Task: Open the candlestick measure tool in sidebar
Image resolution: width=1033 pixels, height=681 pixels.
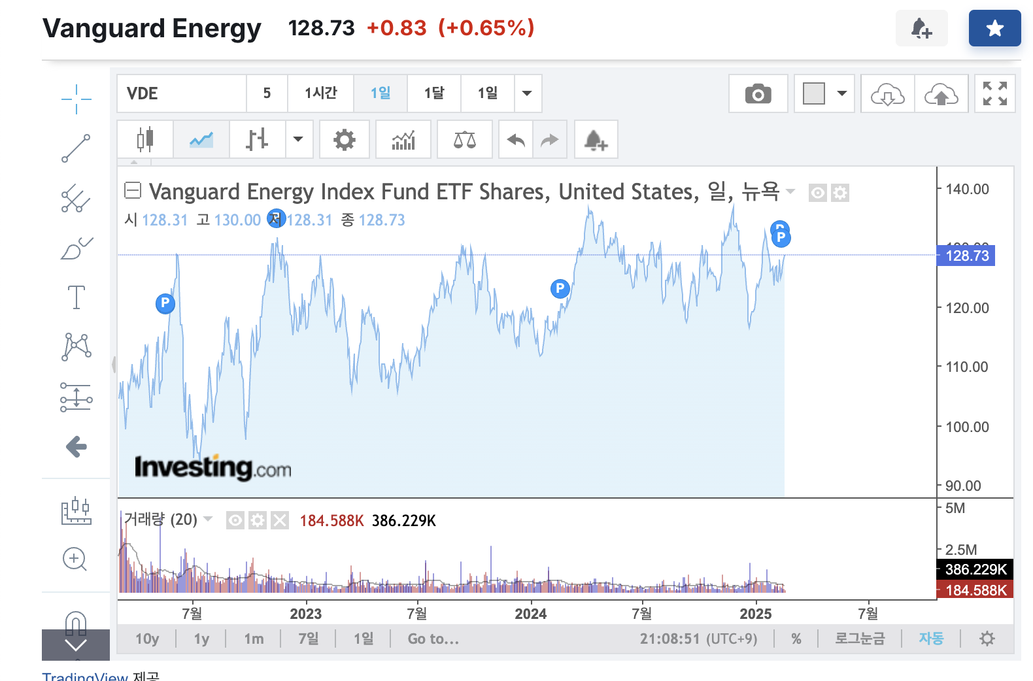Action: coord(76,510)
